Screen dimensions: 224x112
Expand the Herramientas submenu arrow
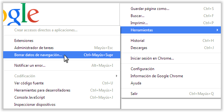217,30
